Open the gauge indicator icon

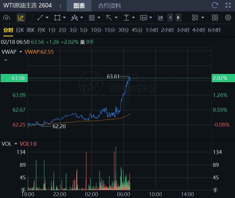(7, 18)
